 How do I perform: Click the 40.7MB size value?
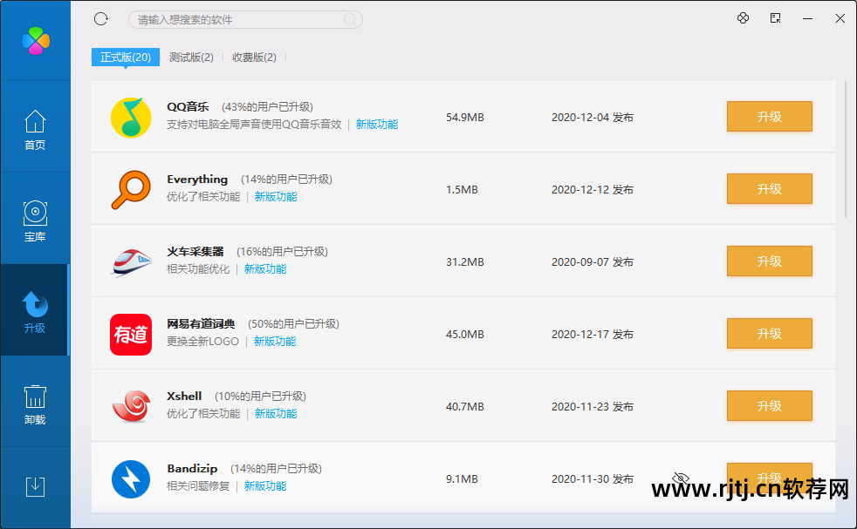(464, 407)
